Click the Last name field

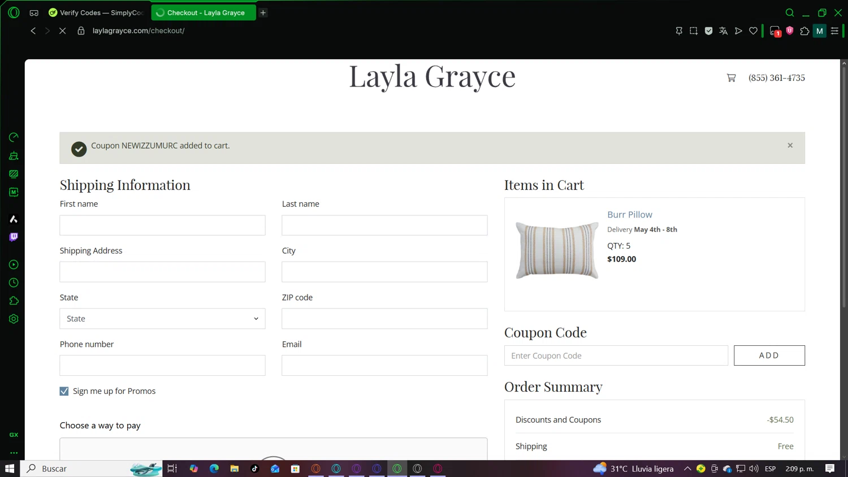(384, 225)
